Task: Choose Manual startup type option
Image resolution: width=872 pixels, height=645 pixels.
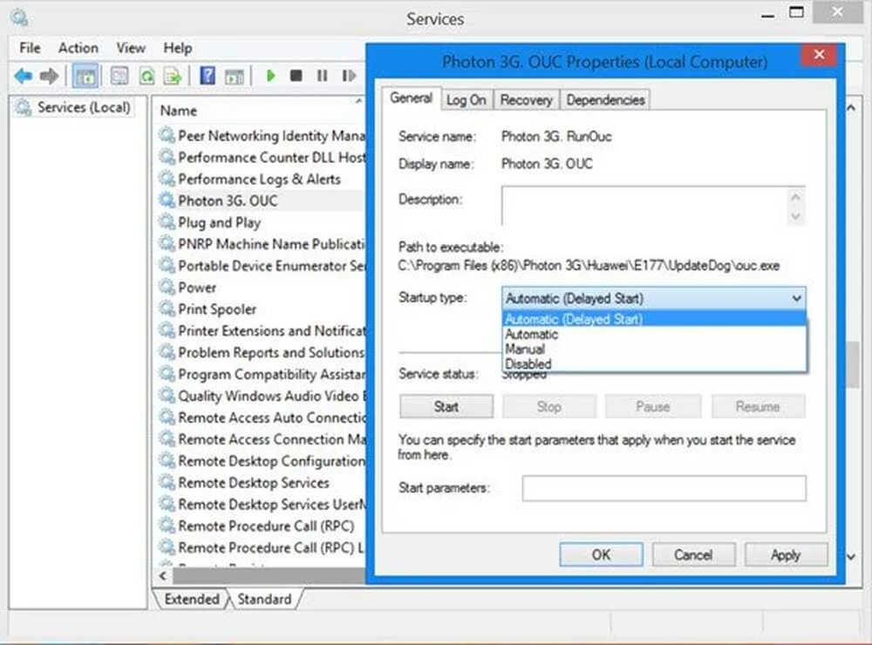Action: (x=655, y=350)
